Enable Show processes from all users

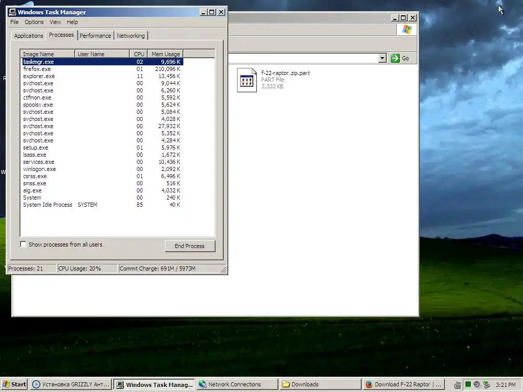[x=23, y=244]
